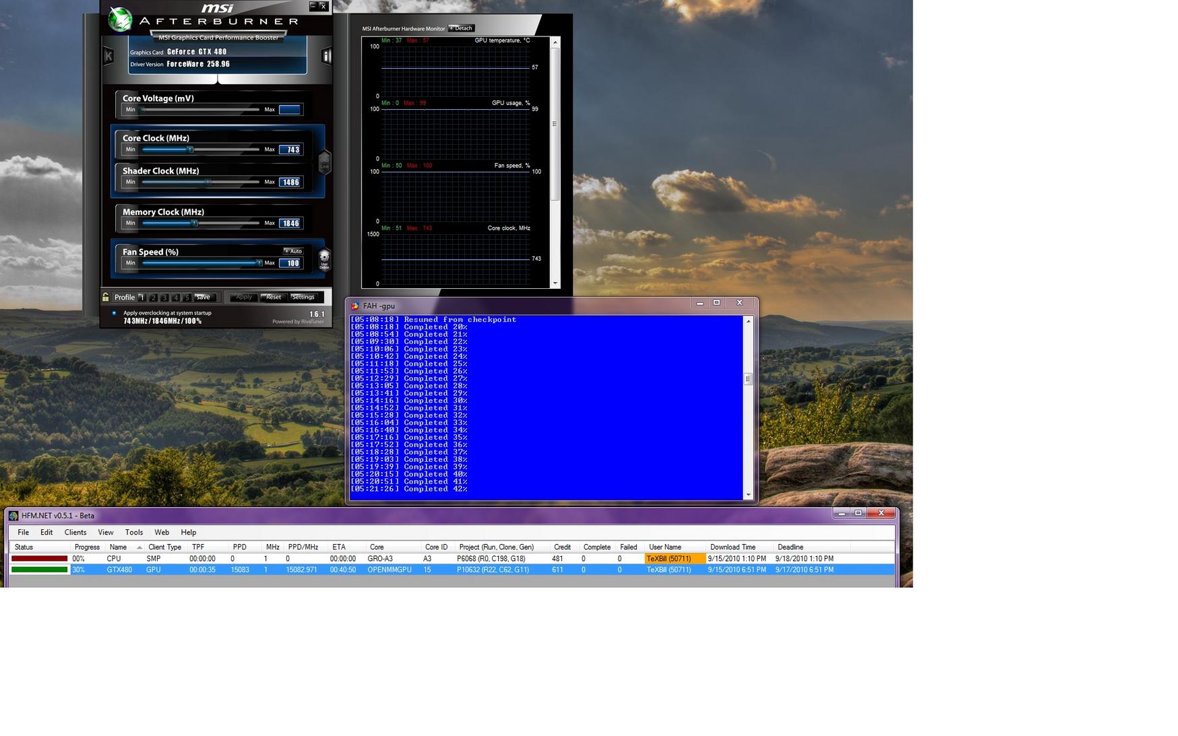Click the Memory Clock slider handle
This screenshot has width=1178, height=736.
click(x=194, y=223)
